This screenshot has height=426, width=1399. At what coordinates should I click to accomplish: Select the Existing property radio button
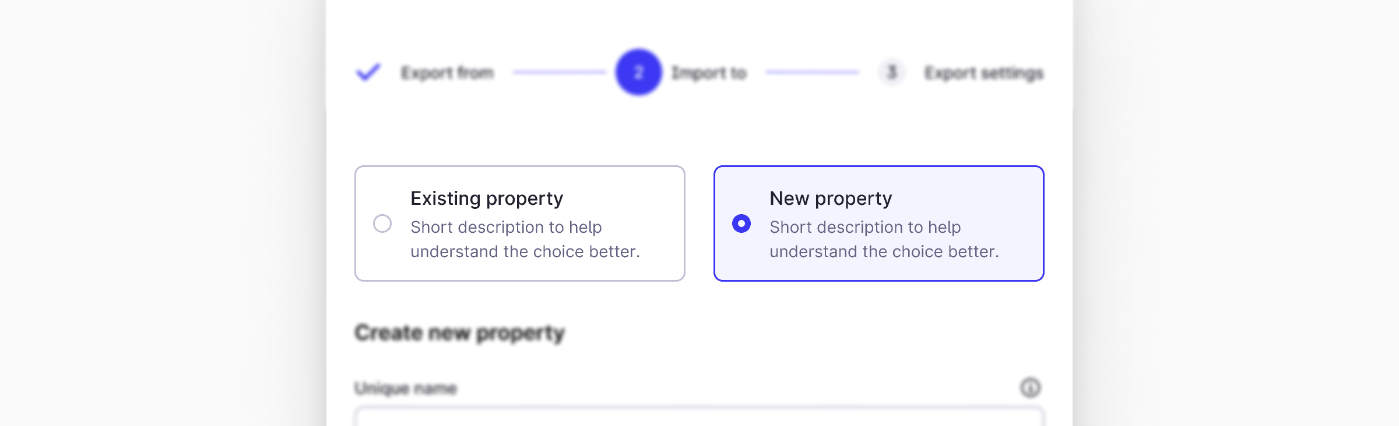point(382,223)
